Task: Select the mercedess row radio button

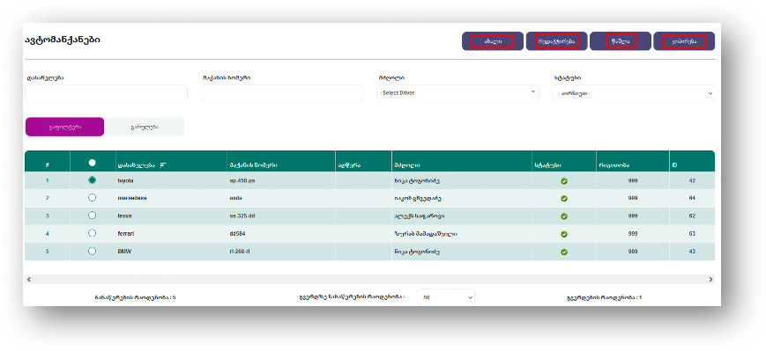Action: 92,197
